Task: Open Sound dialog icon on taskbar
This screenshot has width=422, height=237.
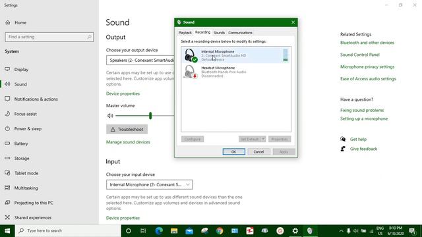Action: tap(310, 231)
